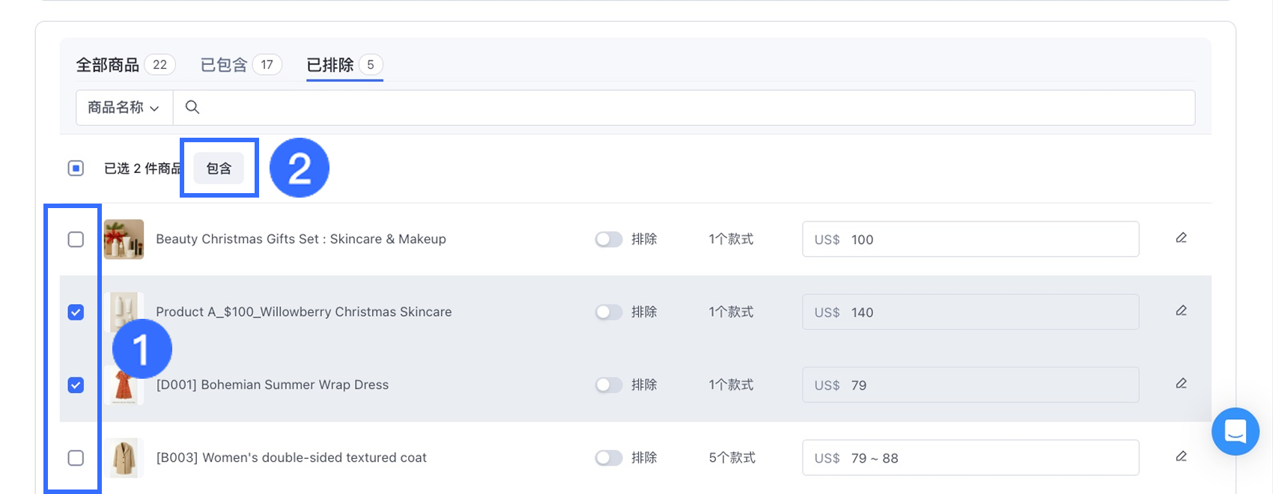Click the Beauty Christmas Gifts Set thumbnail
The height and width of the screenshot is (494, 1273).
124,240
